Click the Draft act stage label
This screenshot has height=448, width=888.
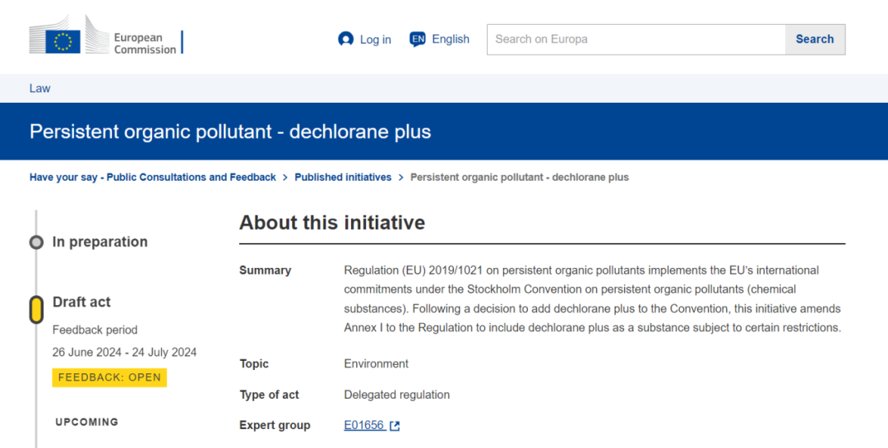click(x=81, y=302)
